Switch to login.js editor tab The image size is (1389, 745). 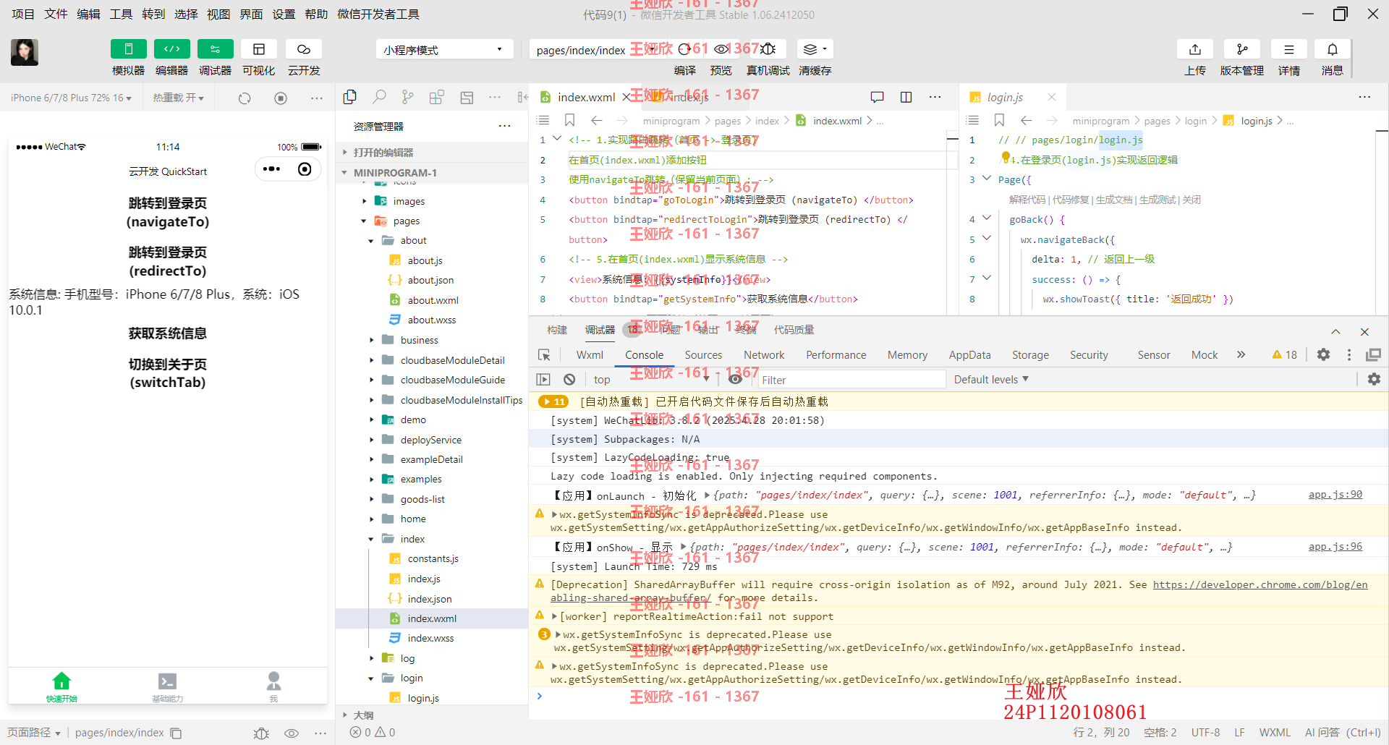1005,97
